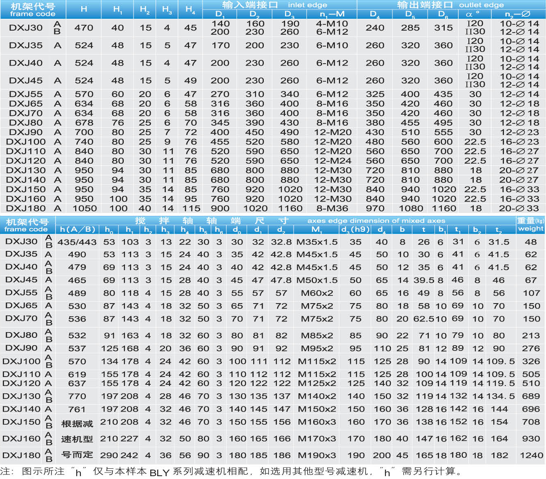Image resolution: width=546 pixels, height=479 pixels.
Task: Click the 号而定 text cell
Action: (77, 455)
